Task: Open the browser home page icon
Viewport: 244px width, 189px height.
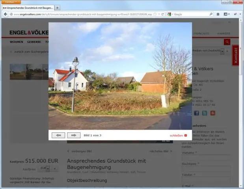Action: [218, 14]
